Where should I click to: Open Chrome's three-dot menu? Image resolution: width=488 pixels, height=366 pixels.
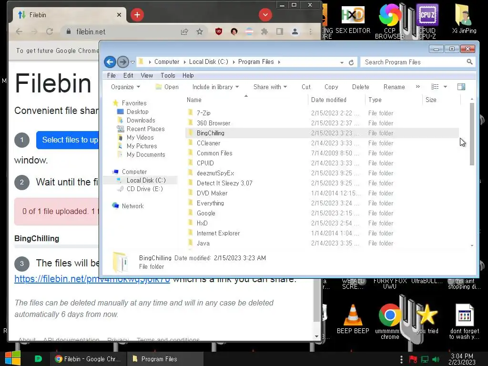[310, 31]
